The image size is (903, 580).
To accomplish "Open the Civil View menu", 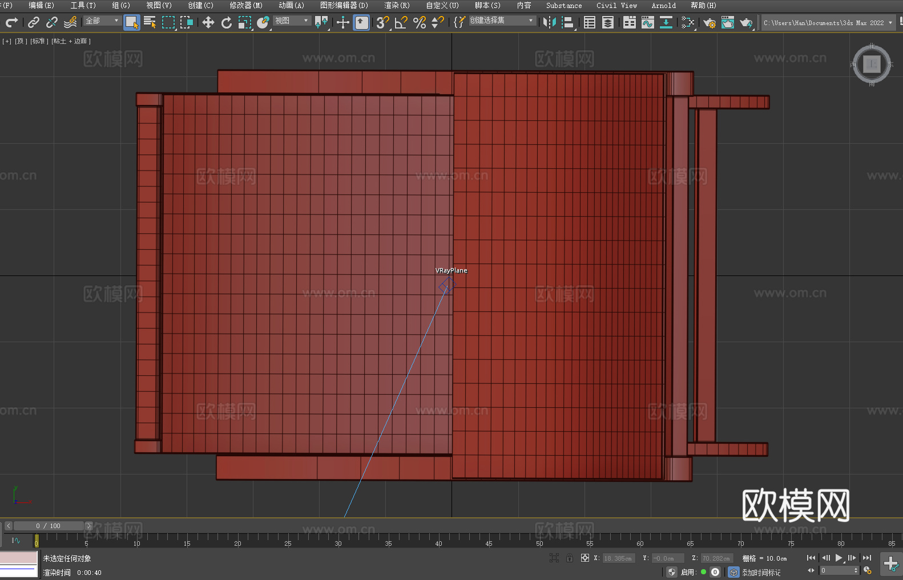I will click(616, 5).
